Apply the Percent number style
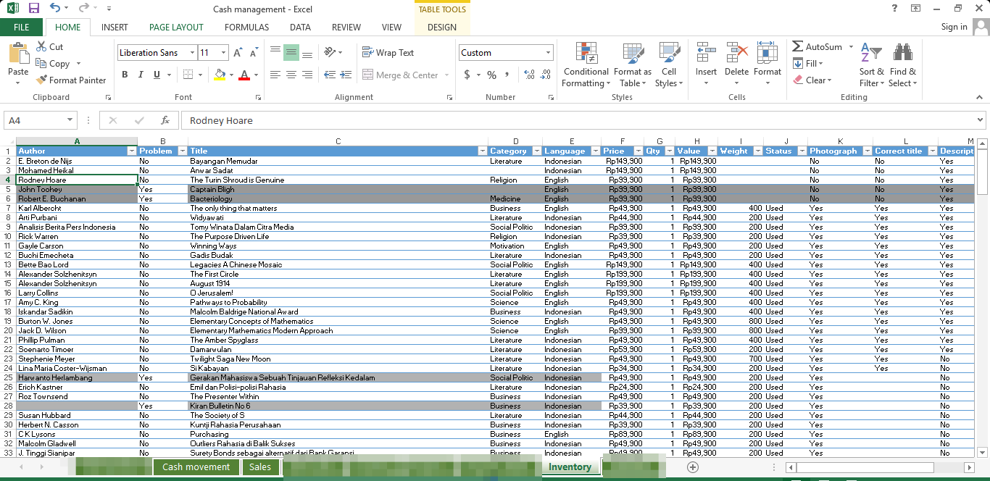The image size is (990, 481). point(490,74)
